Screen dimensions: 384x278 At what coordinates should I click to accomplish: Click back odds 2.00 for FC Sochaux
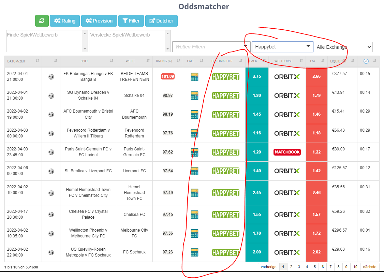point(257,252)
